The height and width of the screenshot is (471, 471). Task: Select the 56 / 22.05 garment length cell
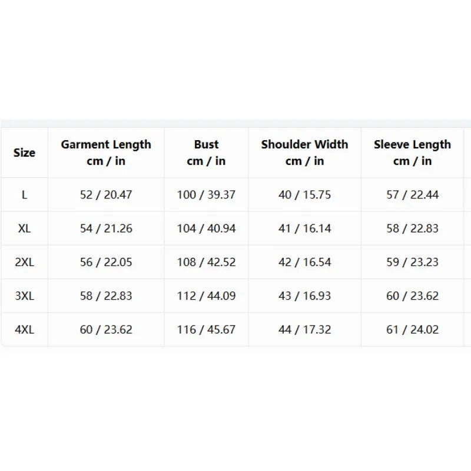[106, 262]
